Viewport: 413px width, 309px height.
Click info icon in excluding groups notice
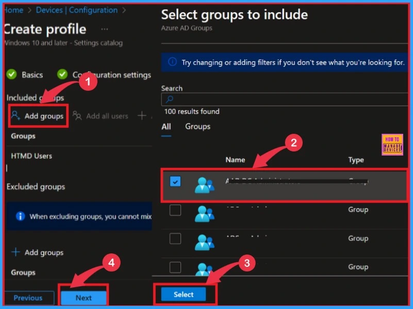point(20,216)
